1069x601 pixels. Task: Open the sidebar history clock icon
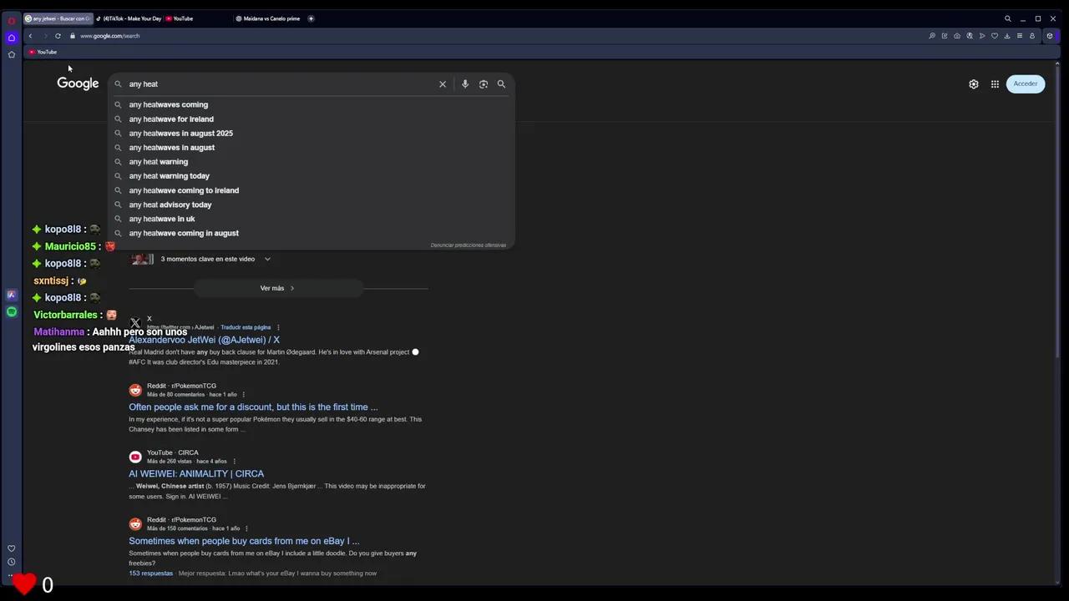point(11,562)
